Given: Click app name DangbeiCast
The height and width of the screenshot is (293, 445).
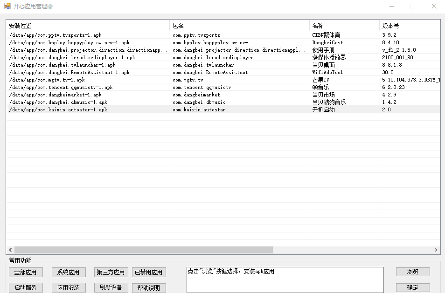Looking at the screenshot, I should pyautogui.click(x=328, y=42).
